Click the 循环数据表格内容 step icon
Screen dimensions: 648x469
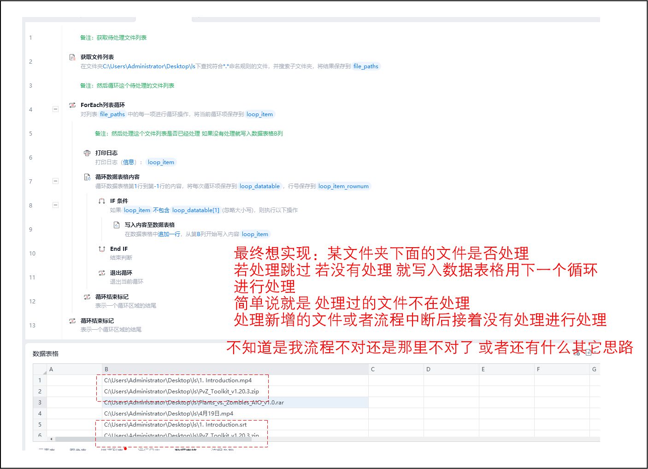click(x=87, y=177)
